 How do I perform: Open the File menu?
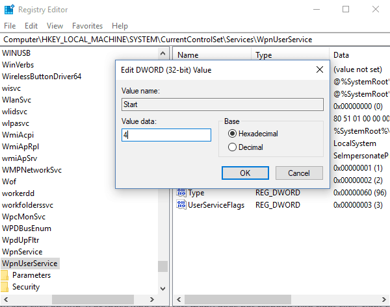coord(10,26)
